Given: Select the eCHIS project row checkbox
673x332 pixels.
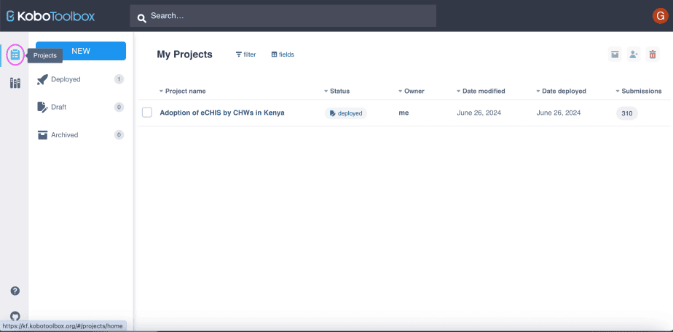Looking at the screenshot, I should click(x=147, y=113).
